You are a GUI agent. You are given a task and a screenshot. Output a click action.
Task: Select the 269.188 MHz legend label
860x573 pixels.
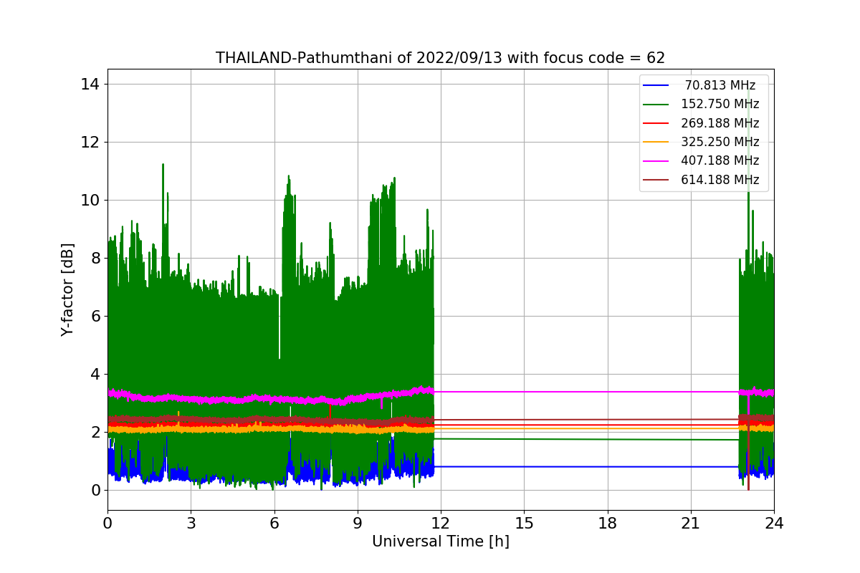point(720,123)
